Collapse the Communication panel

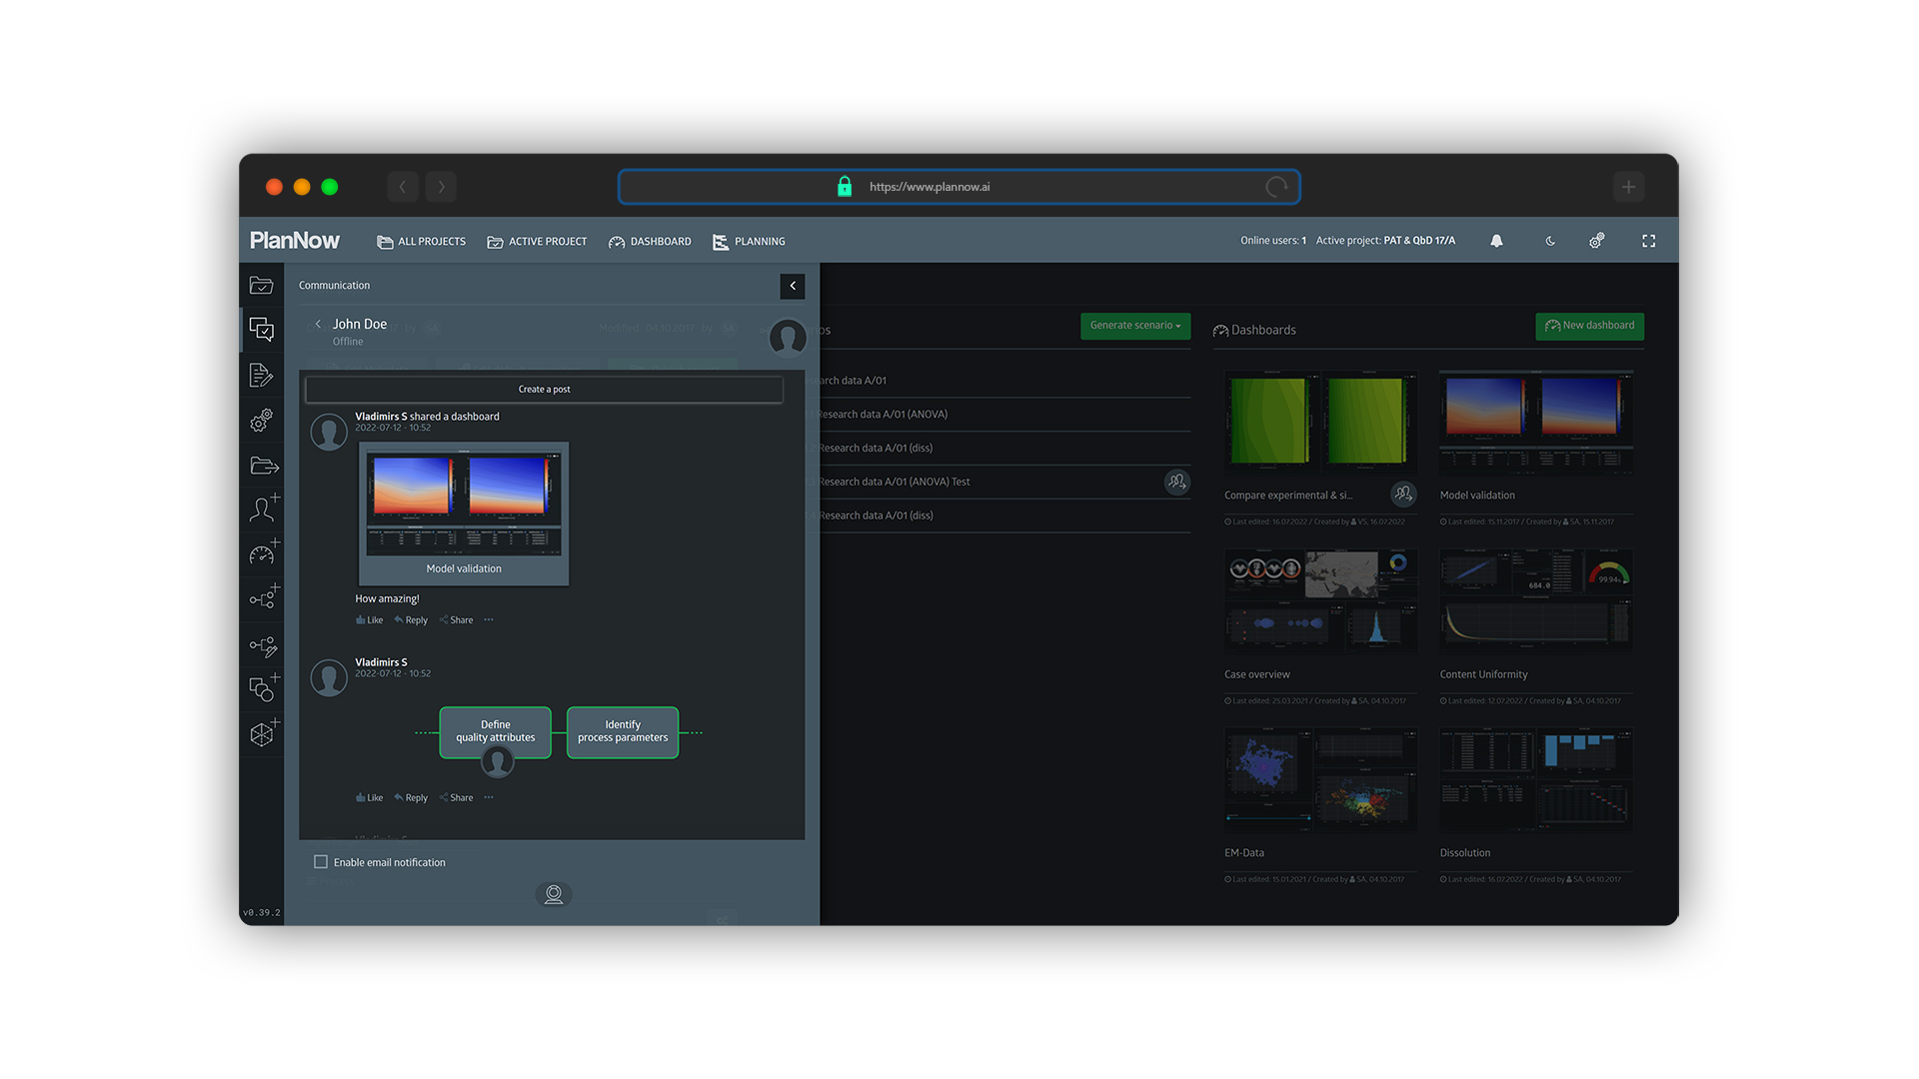coord(793,286)
